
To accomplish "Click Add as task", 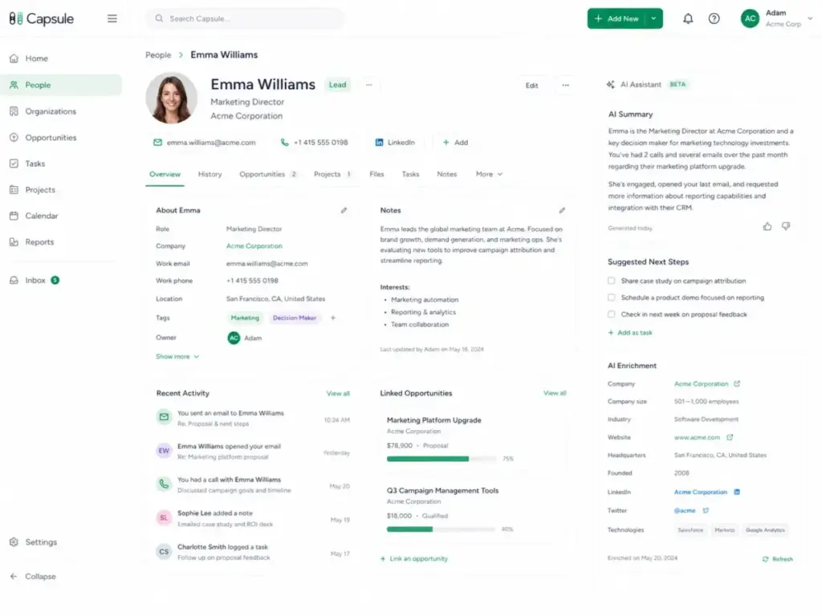I will [630, 333].
